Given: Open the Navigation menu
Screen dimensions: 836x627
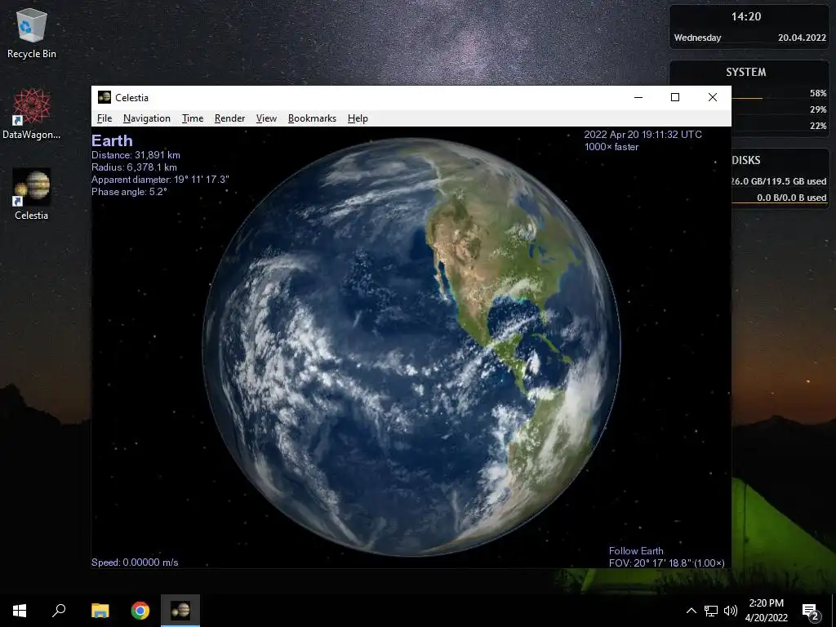Looking at the screenshot, I should pyautogui.click(x=147, y=118).
